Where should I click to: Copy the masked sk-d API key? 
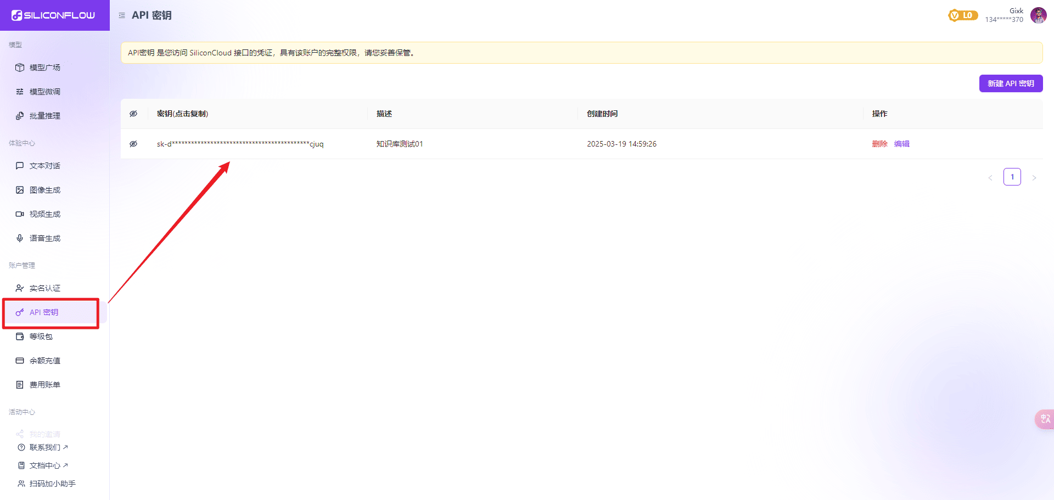[x=240, y=144]
